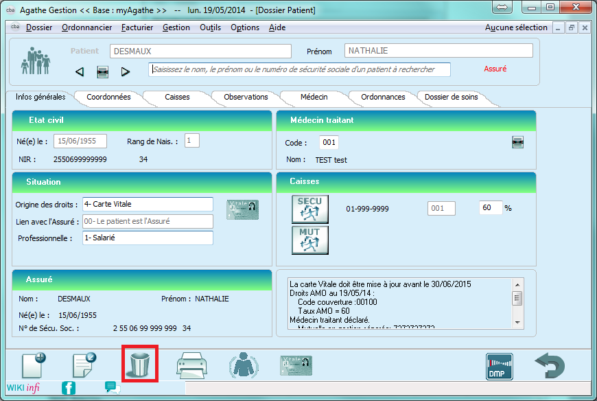Screen dimensions: 597x401
Task: Click the Né(e) le date field
Action: pos(80,141)
